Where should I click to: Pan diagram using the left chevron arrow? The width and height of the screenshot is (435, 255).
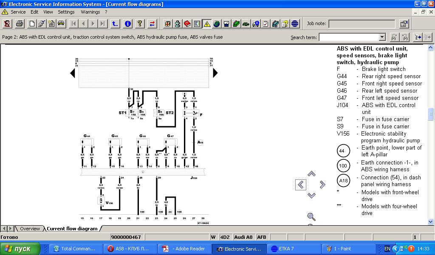[x=301, y=184]
